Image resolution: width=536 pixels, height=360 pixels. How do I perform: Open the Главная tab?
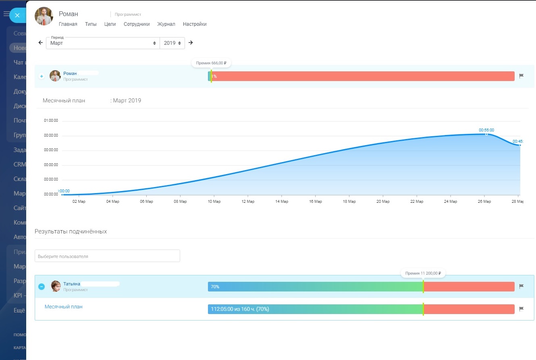(x=68, y=24)
